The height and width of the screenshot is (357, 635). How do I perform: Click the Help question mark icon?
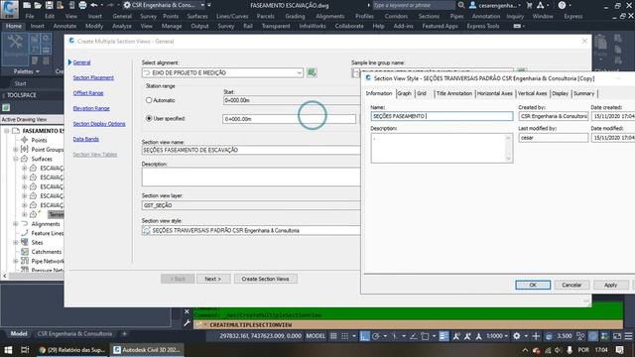(x=562, y=5)
